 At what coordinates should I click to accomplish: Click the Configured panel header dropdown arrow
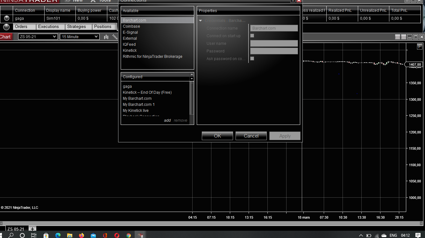192,78
